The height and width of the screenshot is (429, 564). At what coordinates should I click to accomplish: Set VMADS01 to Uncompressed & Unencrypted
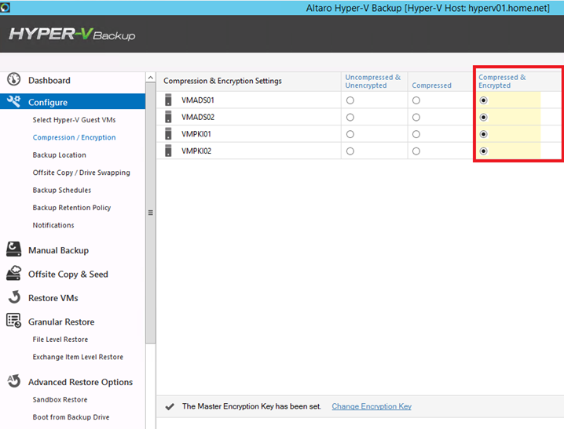[350, 100]
